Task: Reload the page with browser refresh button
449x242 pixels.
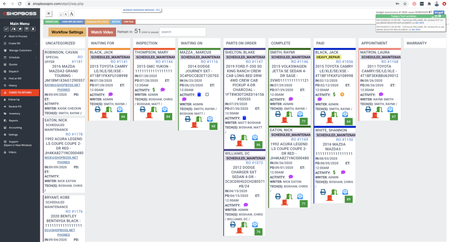Action: [20, 4]
